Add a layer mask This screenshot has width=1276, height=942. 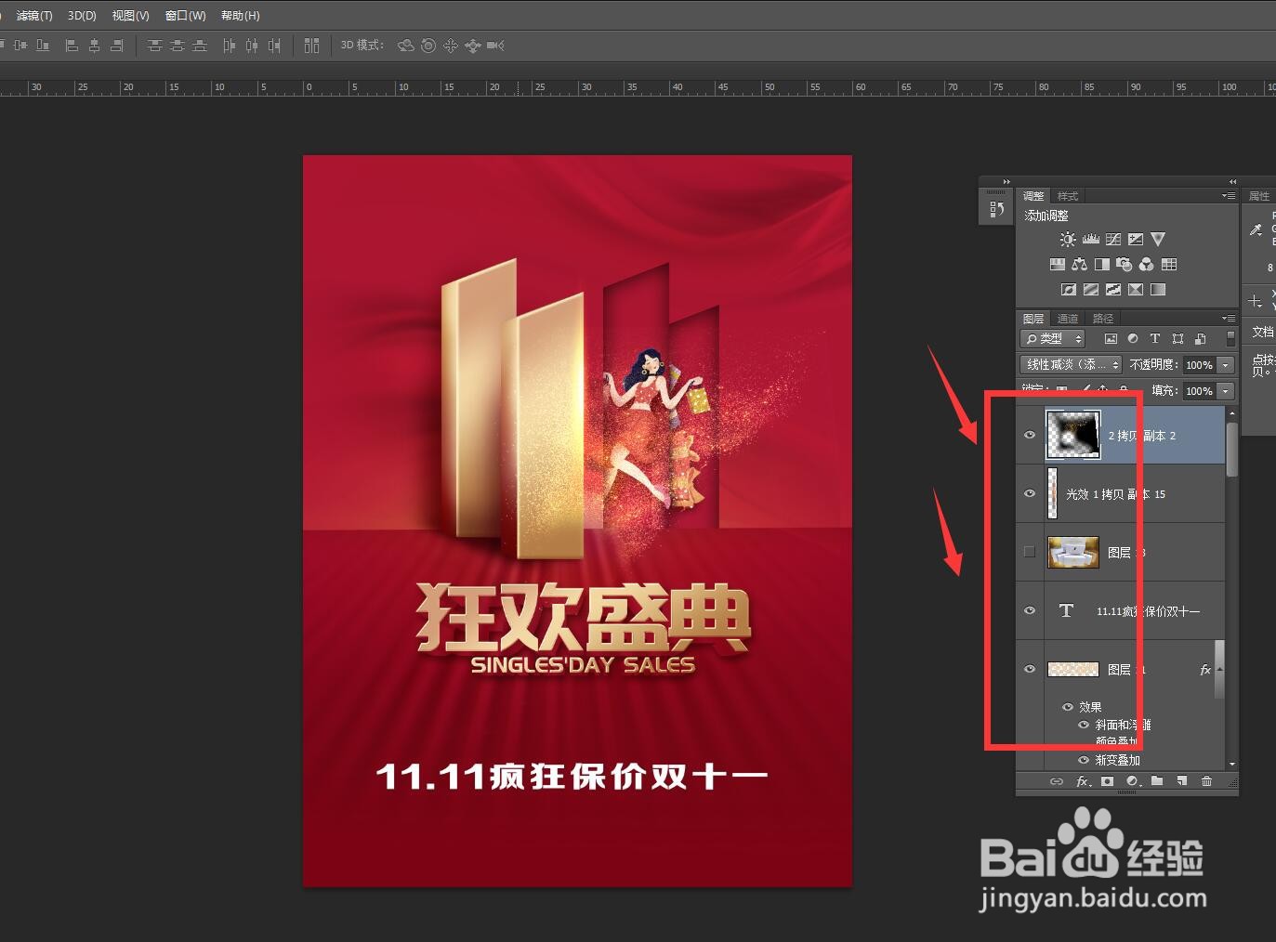click(1107, 781)
